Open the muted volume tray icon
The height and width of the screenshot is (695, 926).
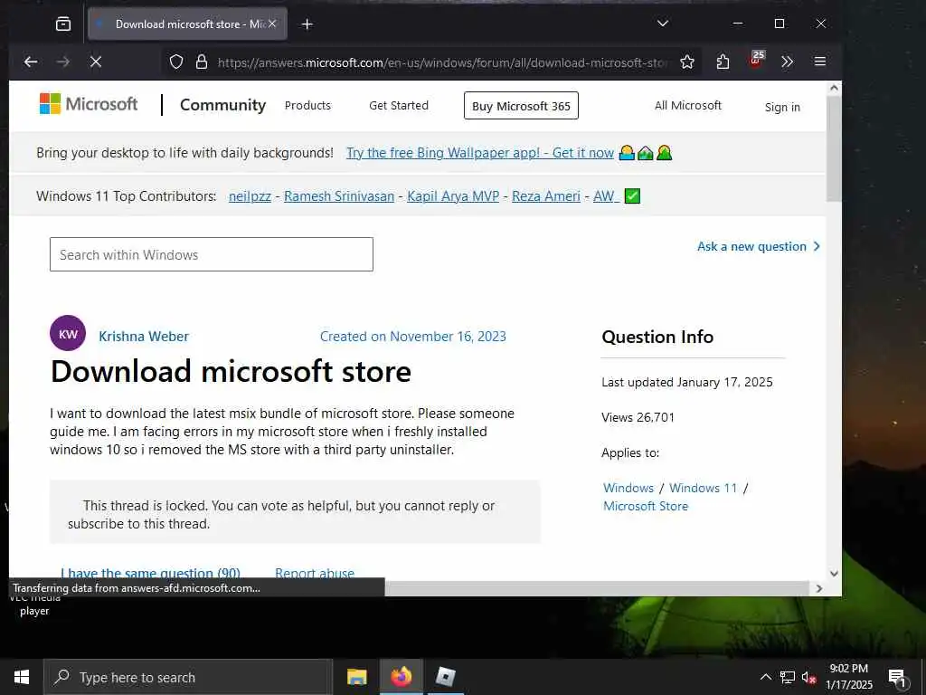tap(808, 677)
